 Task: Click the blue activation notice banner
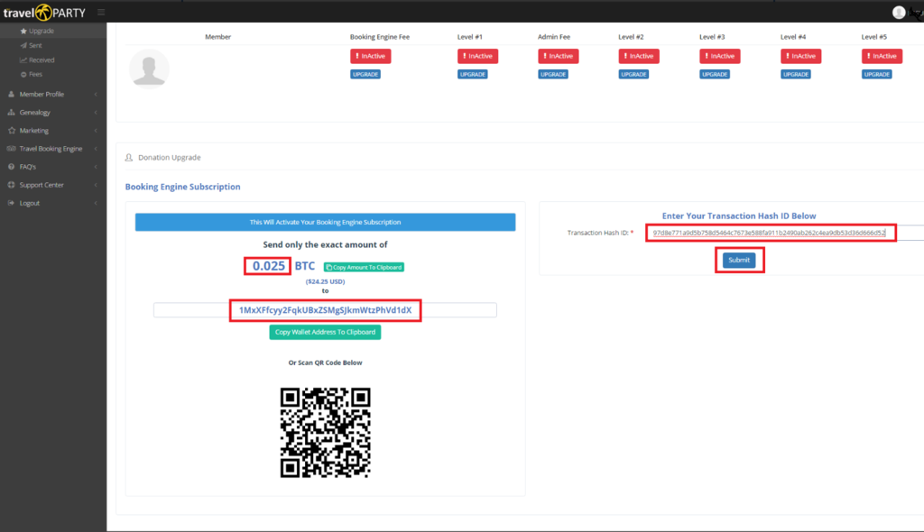click(x=325, y=222)
